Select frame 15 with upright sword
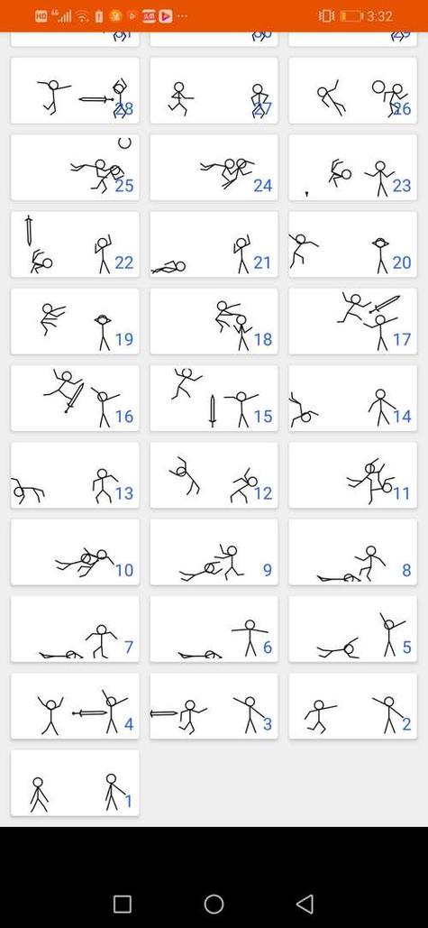The image size is (428, 928). [214, 398]
